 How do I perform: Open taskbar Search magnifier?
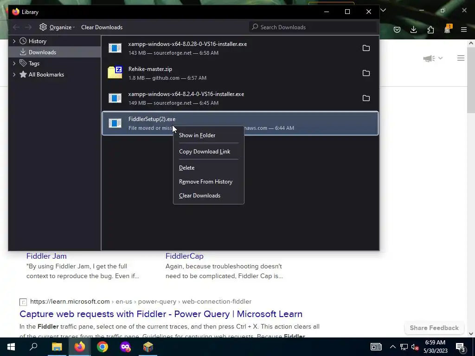tap(33, 346)
